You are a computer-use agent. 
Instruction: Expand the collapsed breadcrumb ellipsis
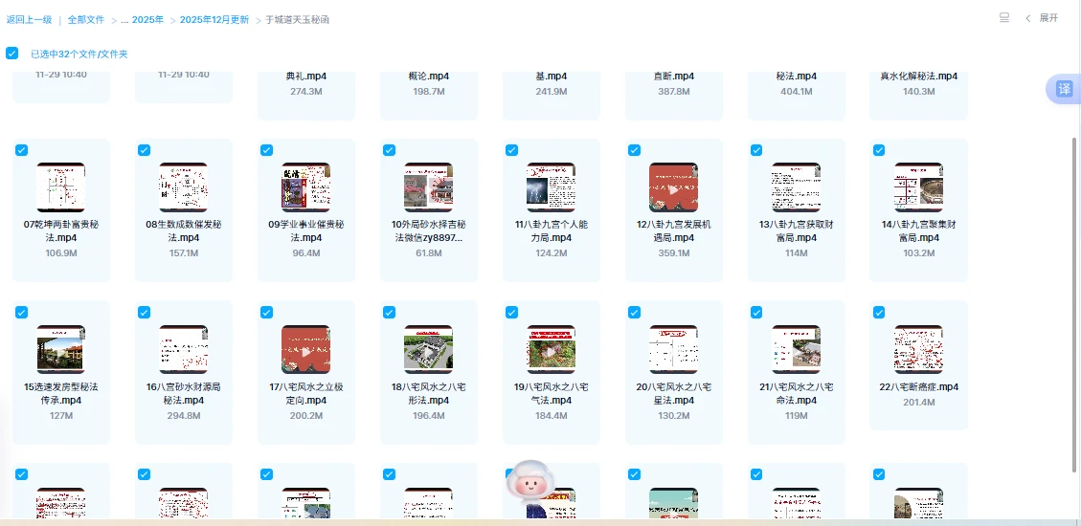coord(124,19)
